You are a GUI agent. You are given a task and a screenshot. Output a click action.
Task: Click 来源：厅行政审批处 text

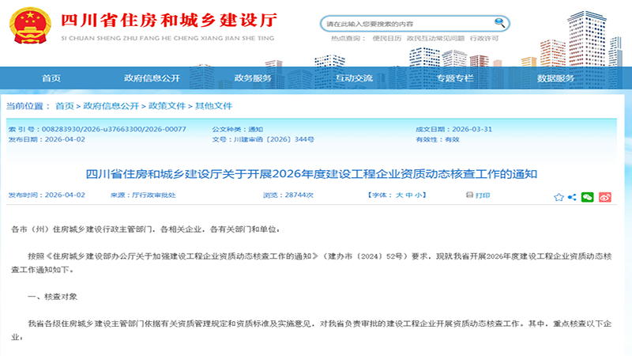click(x=143, y=195)
